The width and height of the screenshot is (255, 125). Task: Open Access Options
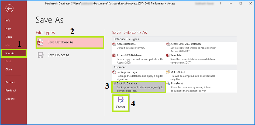[10, 99]
